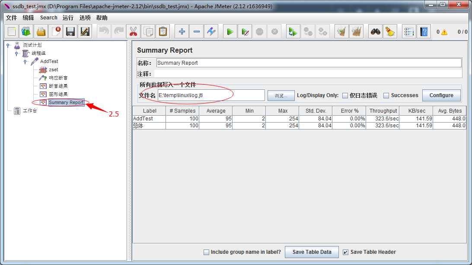Click the 注释 comments input field

tap(308, 74)
